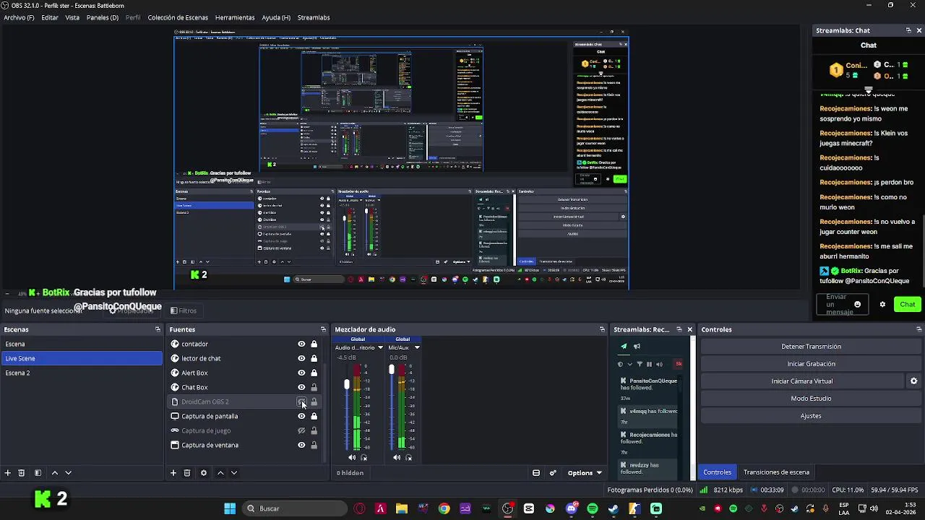The width and height of the screenshot is (925, 520).
Task: Open the Streamlabs menu
Action: 314,17
